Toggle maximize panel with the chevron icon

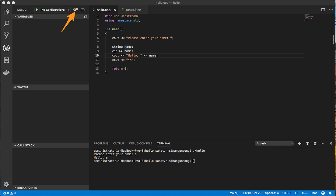pos(323,143)
